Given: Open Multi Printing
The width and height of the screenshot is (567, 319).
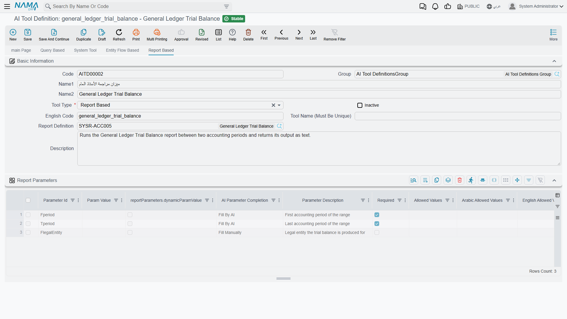Looking at the screenshot, I should tap(157, 35).
